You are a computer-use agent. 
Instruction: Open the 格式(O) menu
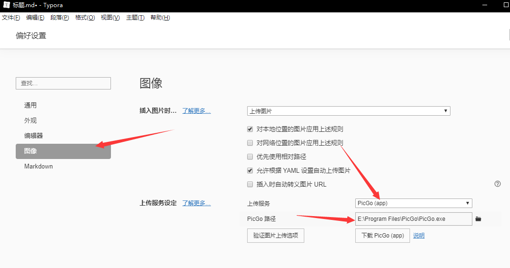(x=85, y=18)
